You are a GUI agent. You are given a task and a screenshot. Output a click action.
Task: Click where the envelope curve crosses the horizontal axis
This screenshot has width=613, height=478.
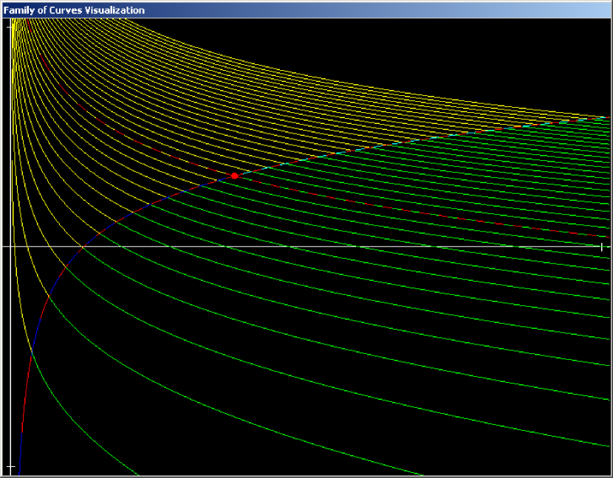pos(82,246)
